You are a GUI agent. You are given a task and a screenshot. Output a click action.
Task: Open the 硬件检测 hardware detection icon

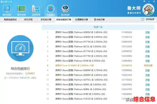[x=21, y=10]
